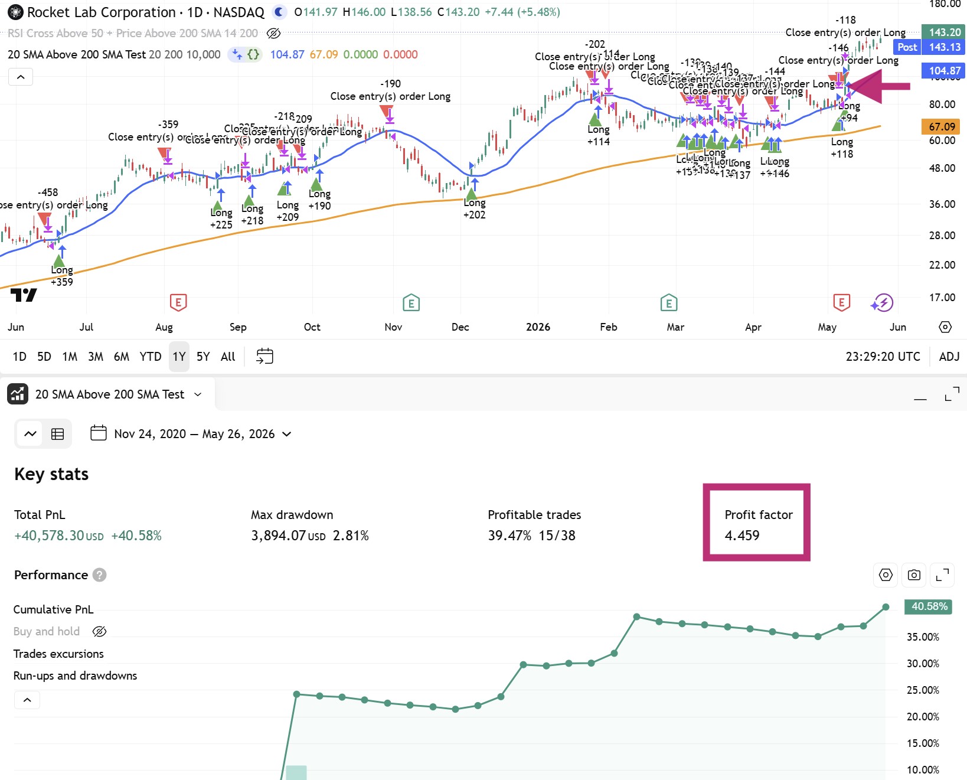The width and height of the screenshot is (967, 780).
Task: Select the 5Y time range
Action: pos(203,357)
